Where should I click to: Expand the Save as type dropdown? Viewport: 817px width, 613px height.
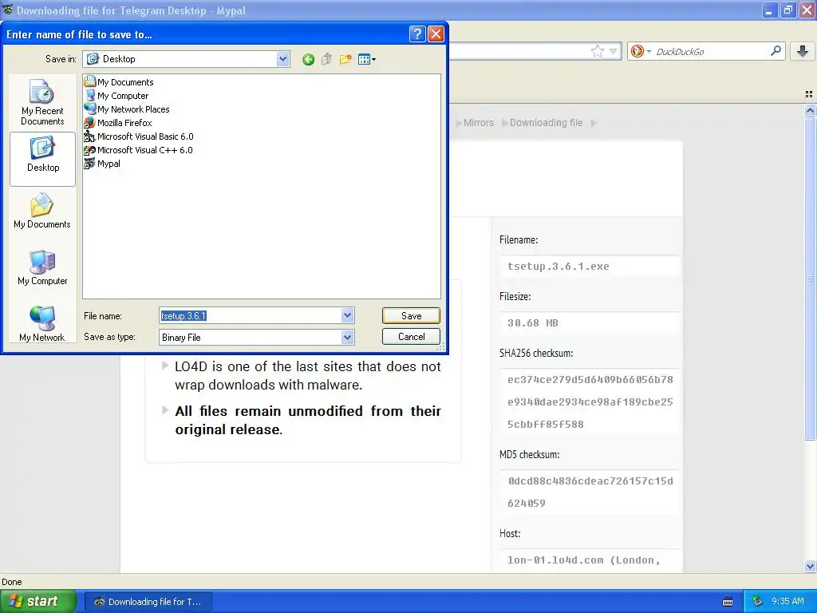pos(348,338)
